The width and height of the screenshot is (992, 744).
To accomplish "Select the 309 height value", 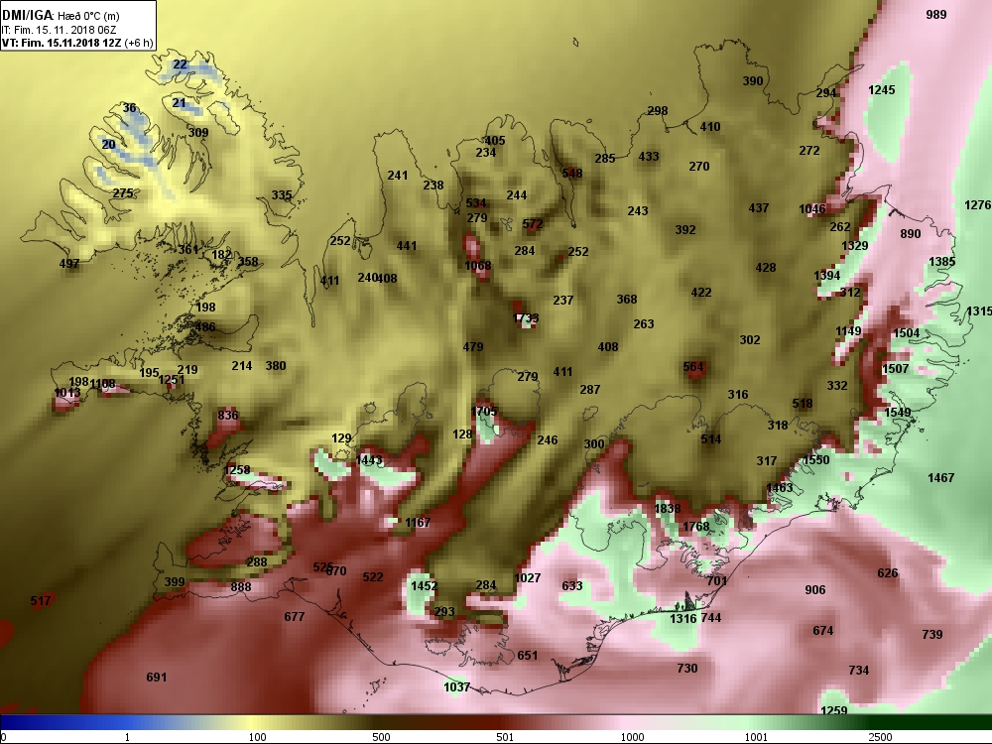I will [198, 133].
